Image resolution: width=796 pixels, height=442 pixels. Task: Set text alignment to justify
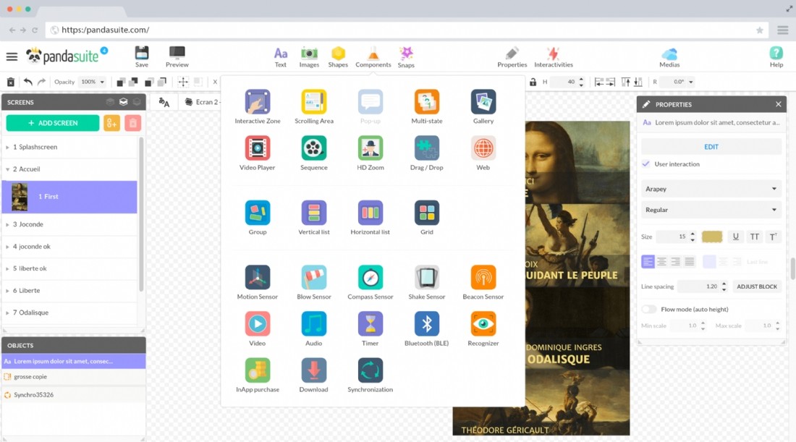pyautogui.click(x=689, y=261)
